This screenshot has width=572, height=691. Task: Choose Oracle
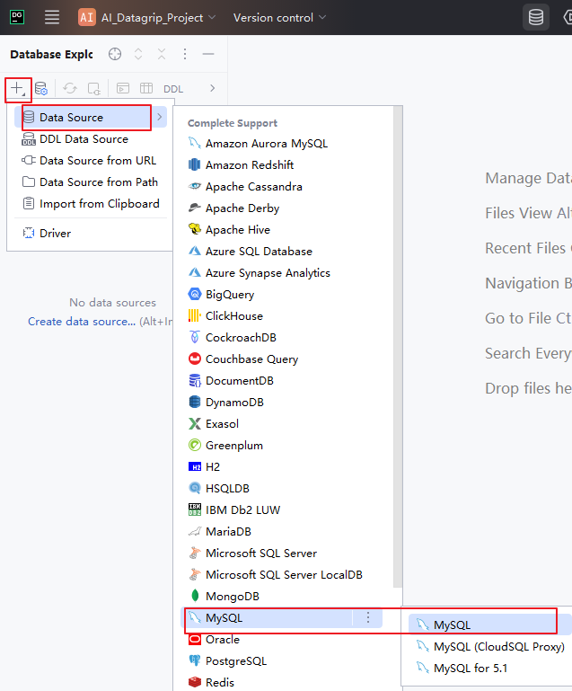[282, 640]
